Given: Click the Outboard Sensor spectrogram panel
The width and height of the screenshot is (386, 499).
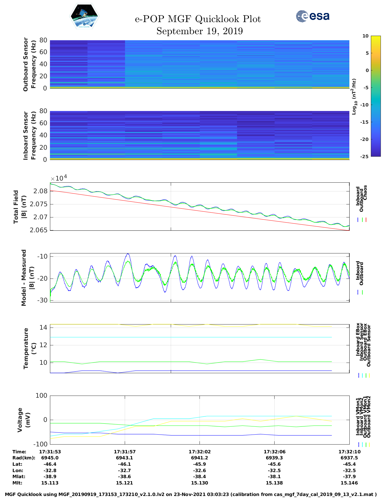Looking at the screenshot, I should 200,64.
